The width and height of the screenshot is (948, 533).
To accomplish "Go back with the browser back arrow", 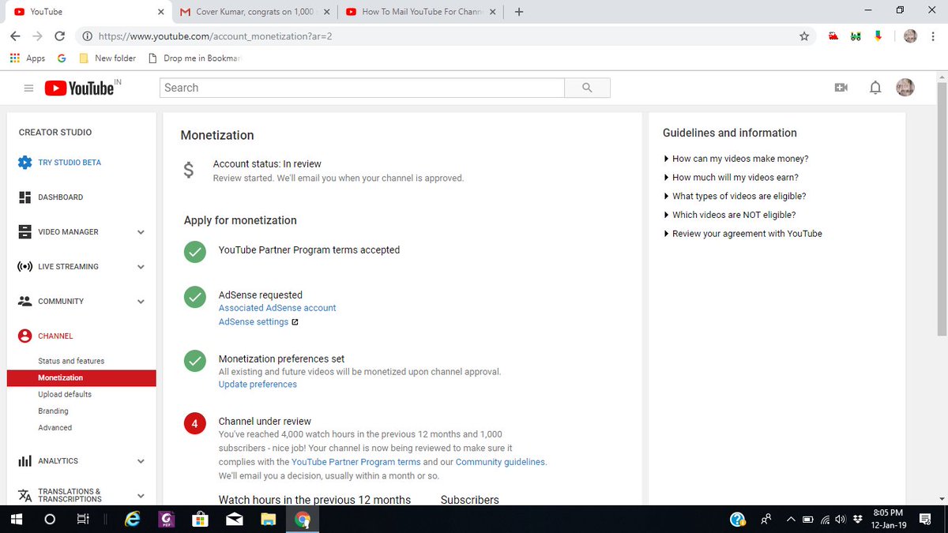I will [15, 36].
